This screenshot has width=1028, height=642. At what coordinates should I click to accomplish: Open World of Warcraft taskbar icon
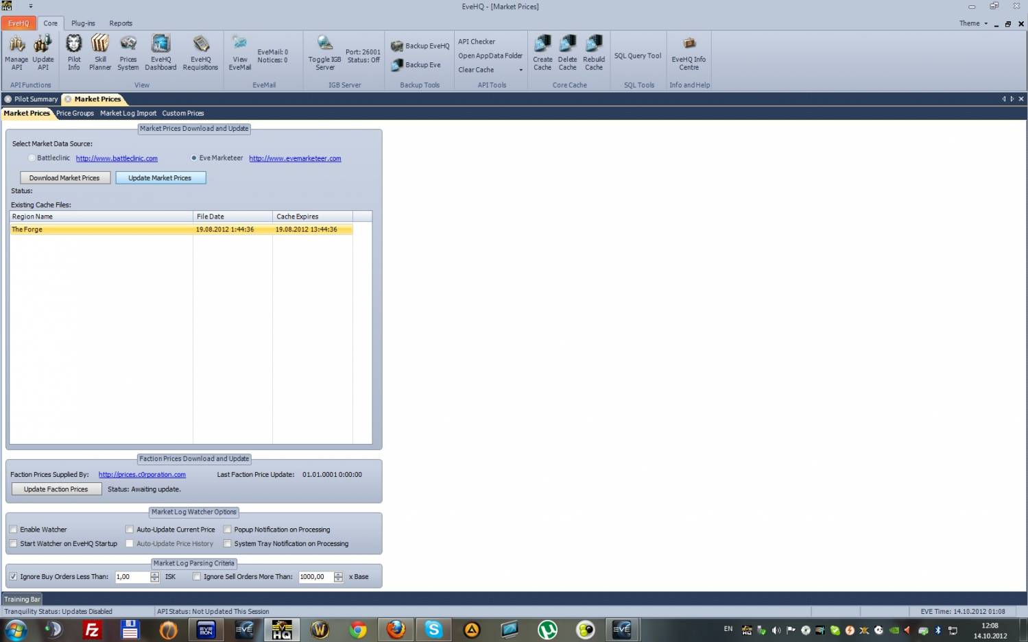coord(320,630)
